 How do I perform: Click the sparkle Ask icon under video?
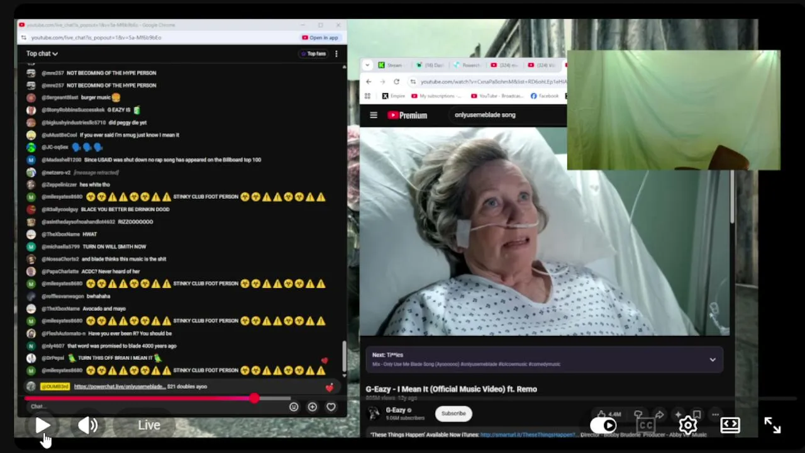pyautogui.click(x=678, y=415)
